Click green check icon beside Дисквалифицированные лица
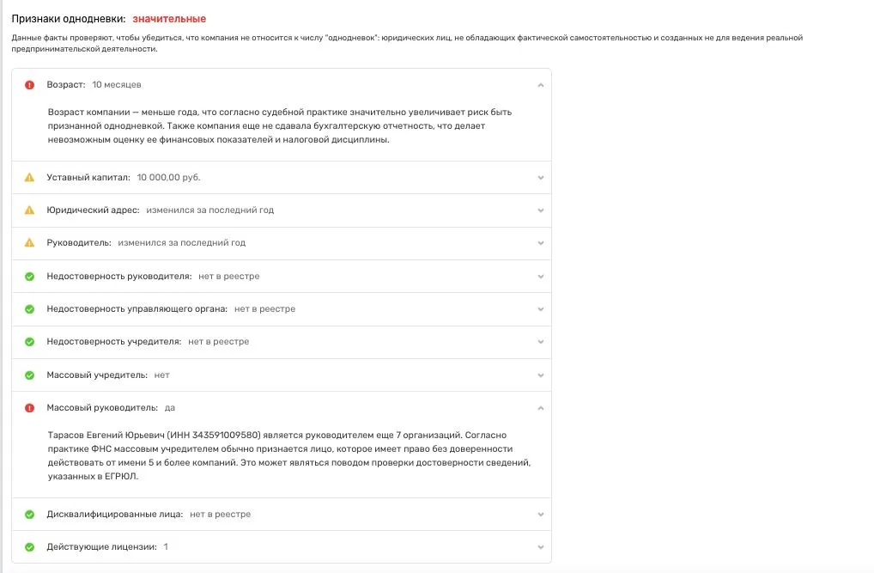This screenshot has width=874, height=573. (x=29, y=515)
